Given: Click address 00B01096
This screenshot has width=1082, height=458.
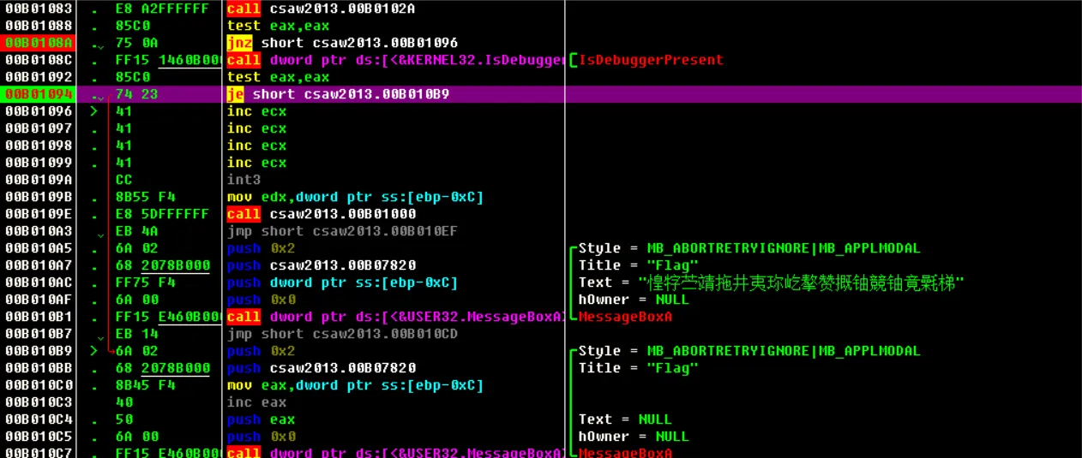Looking at the screenshot, I should tap(39, 111).
